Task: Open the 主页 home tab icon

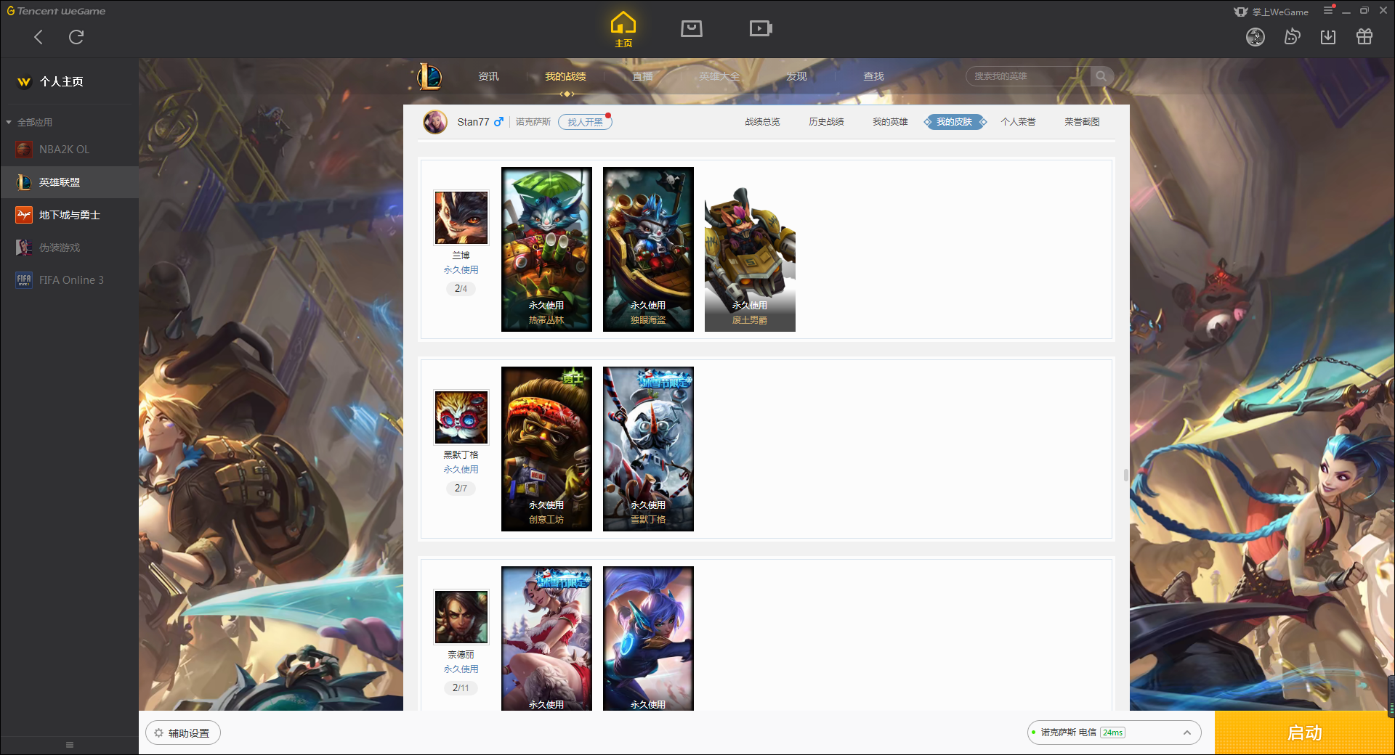Action: (623, 30)
